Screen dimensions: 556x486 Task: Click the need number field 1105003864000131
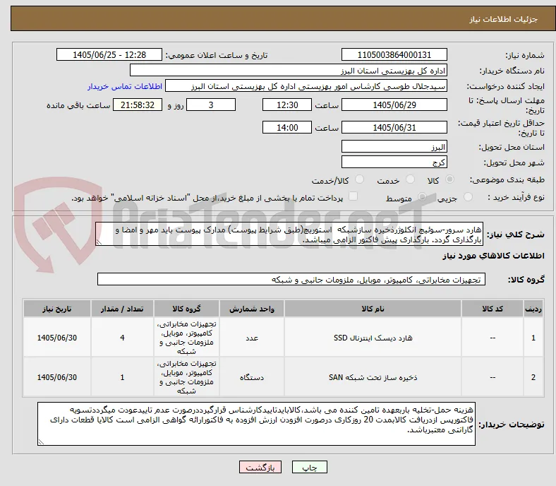[394, 54]
